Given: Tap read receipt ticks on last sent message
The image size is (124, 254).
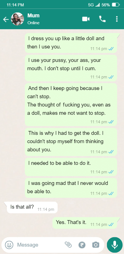Looking at the screenshot, I should (x=111, y=225).
